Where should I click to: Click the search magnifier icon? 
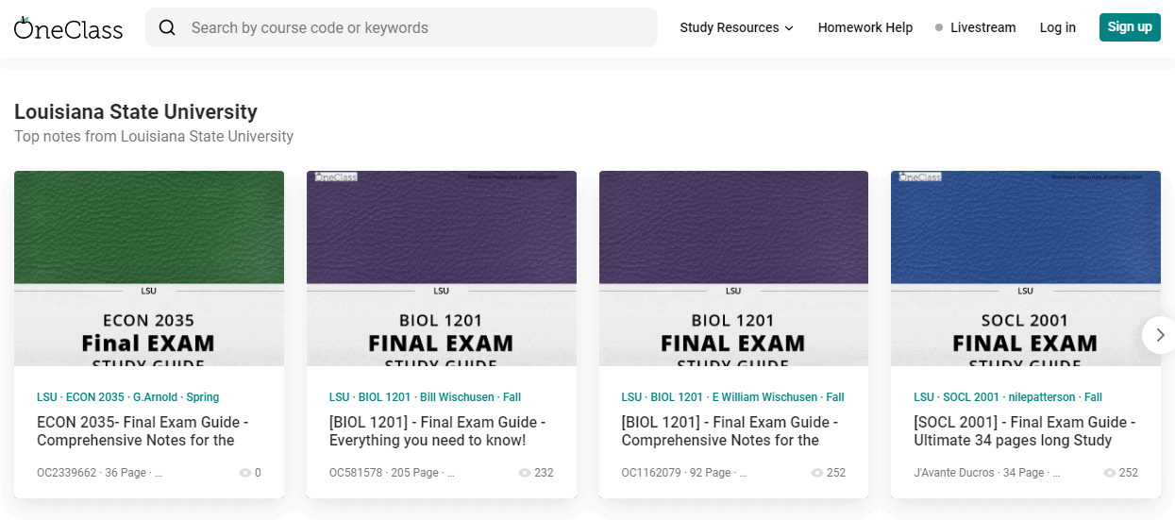(x=167, y=27)
